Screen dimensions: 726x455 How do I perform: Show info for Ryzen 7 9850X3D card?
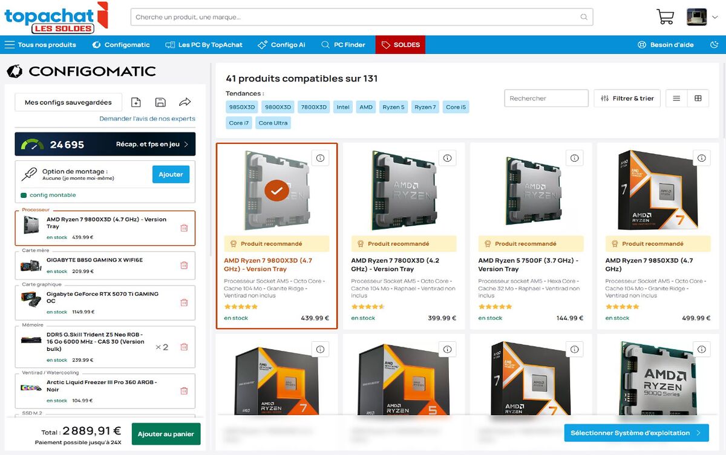702,158
